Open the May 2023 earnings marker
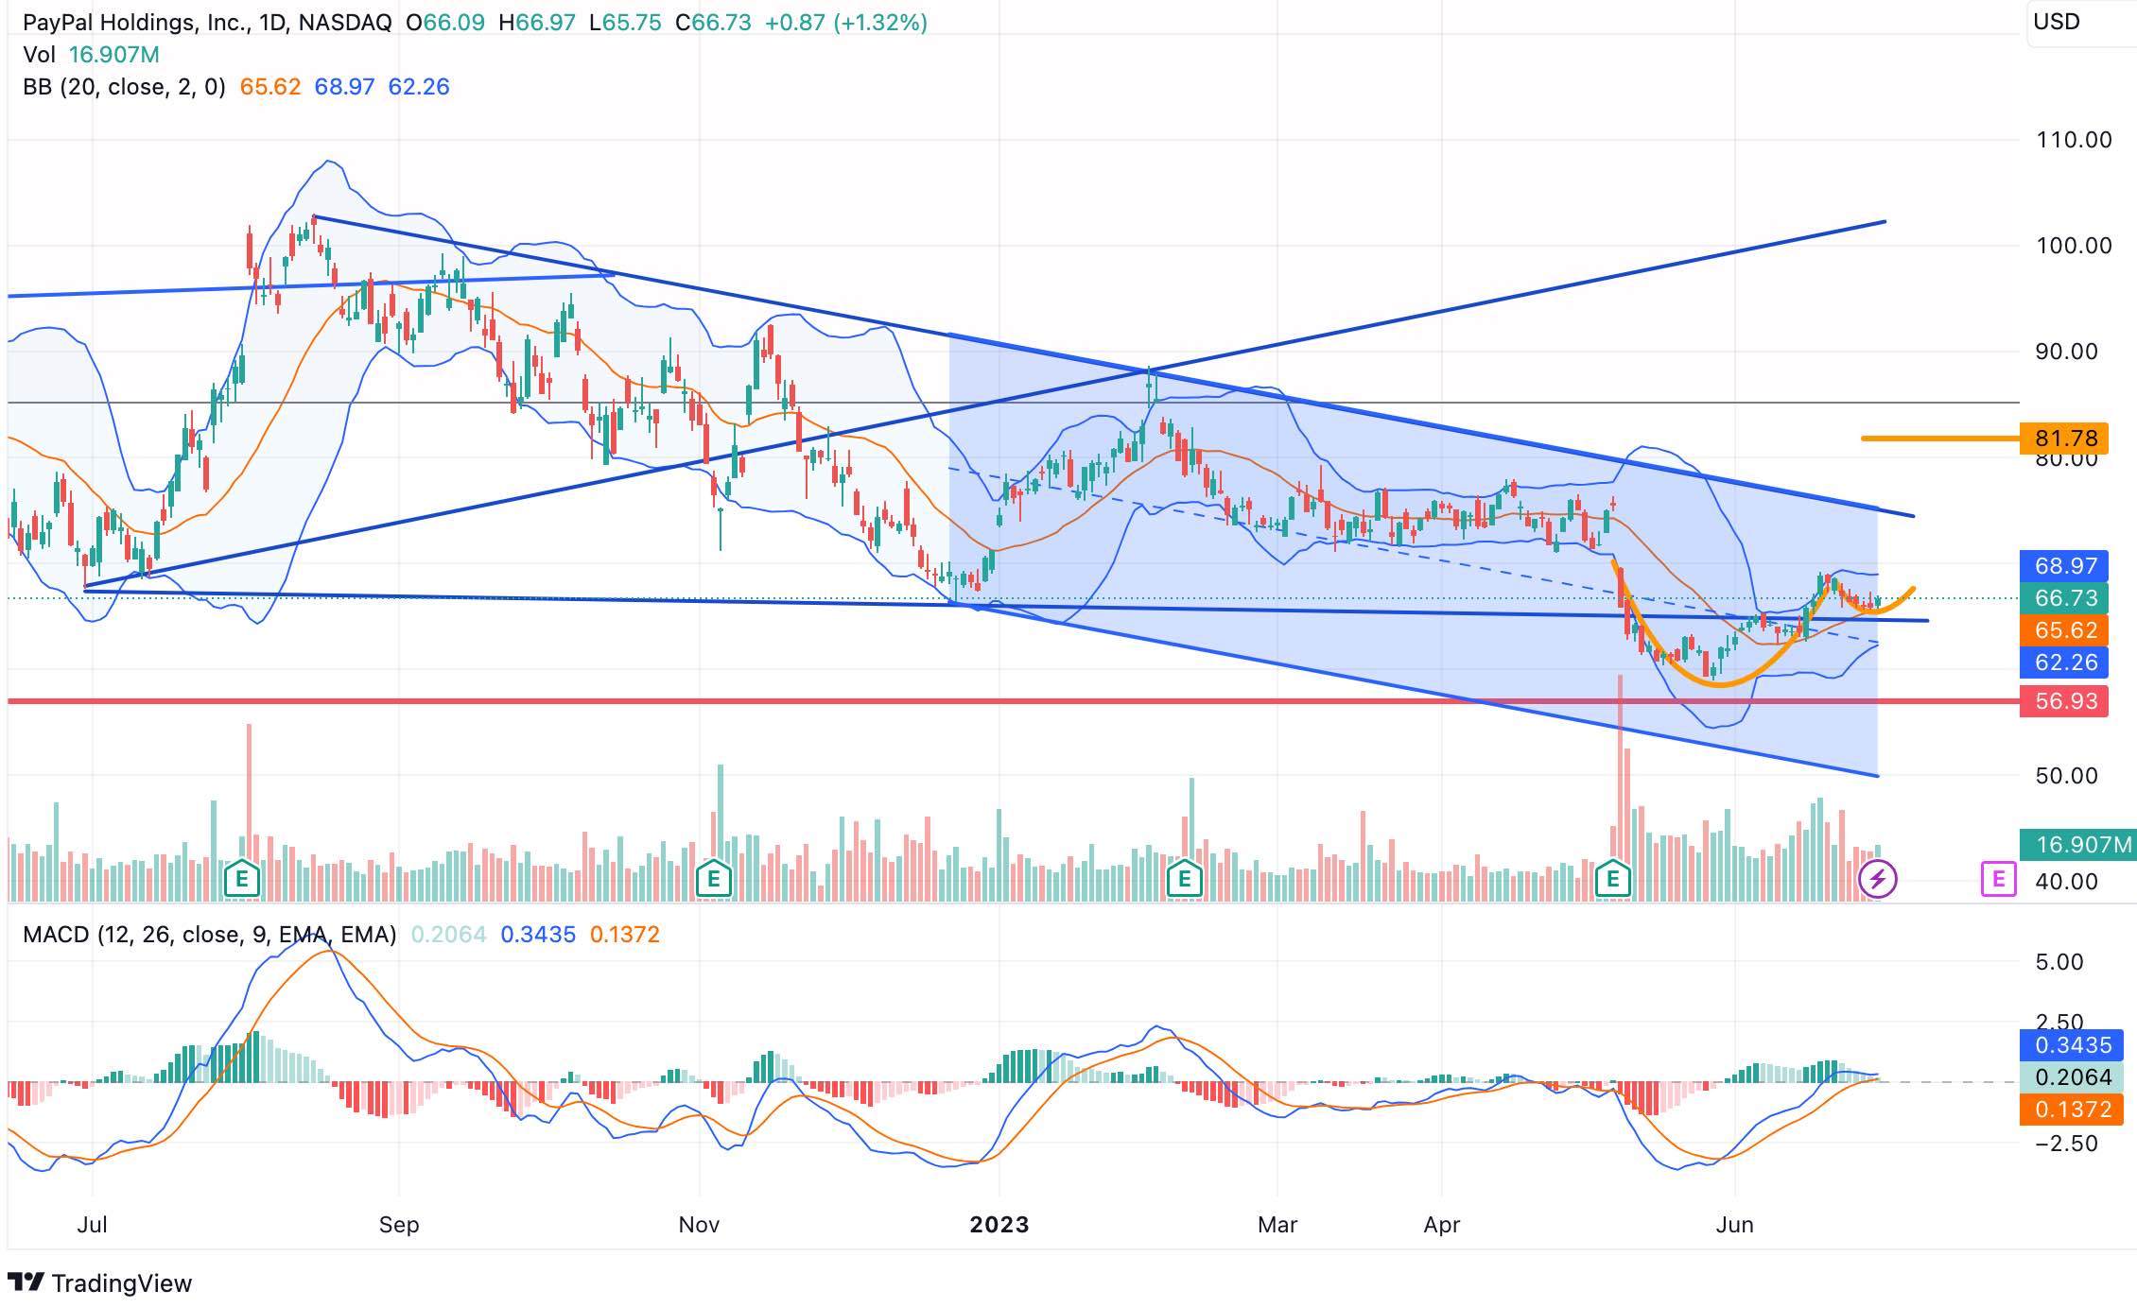Image resolution: width=2137 pixels, height=1308 pixels. [x=1612, y=880]
